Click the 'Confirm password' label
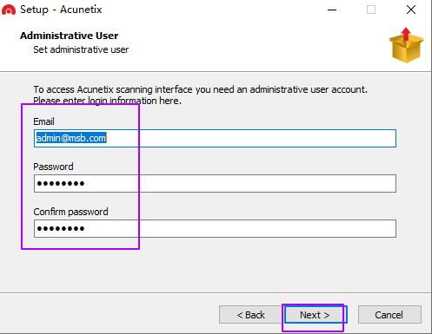Image resolution: width=432 pixels, height=334 pixels. [70, 212]
